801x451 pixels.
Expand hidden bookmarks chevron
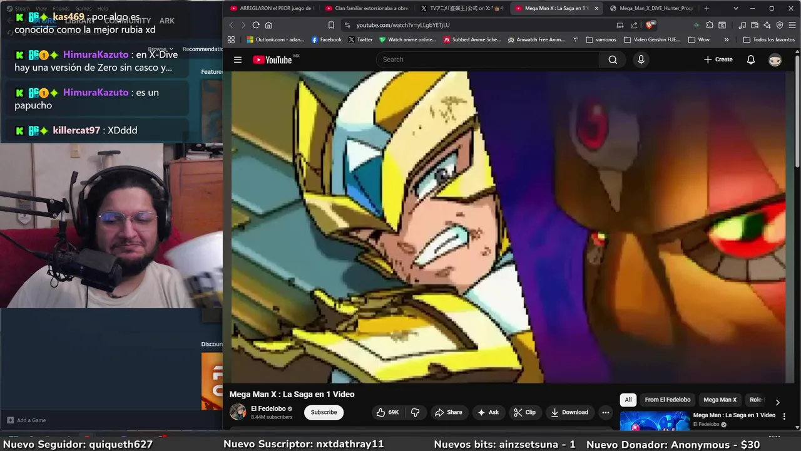click(727, 39)
